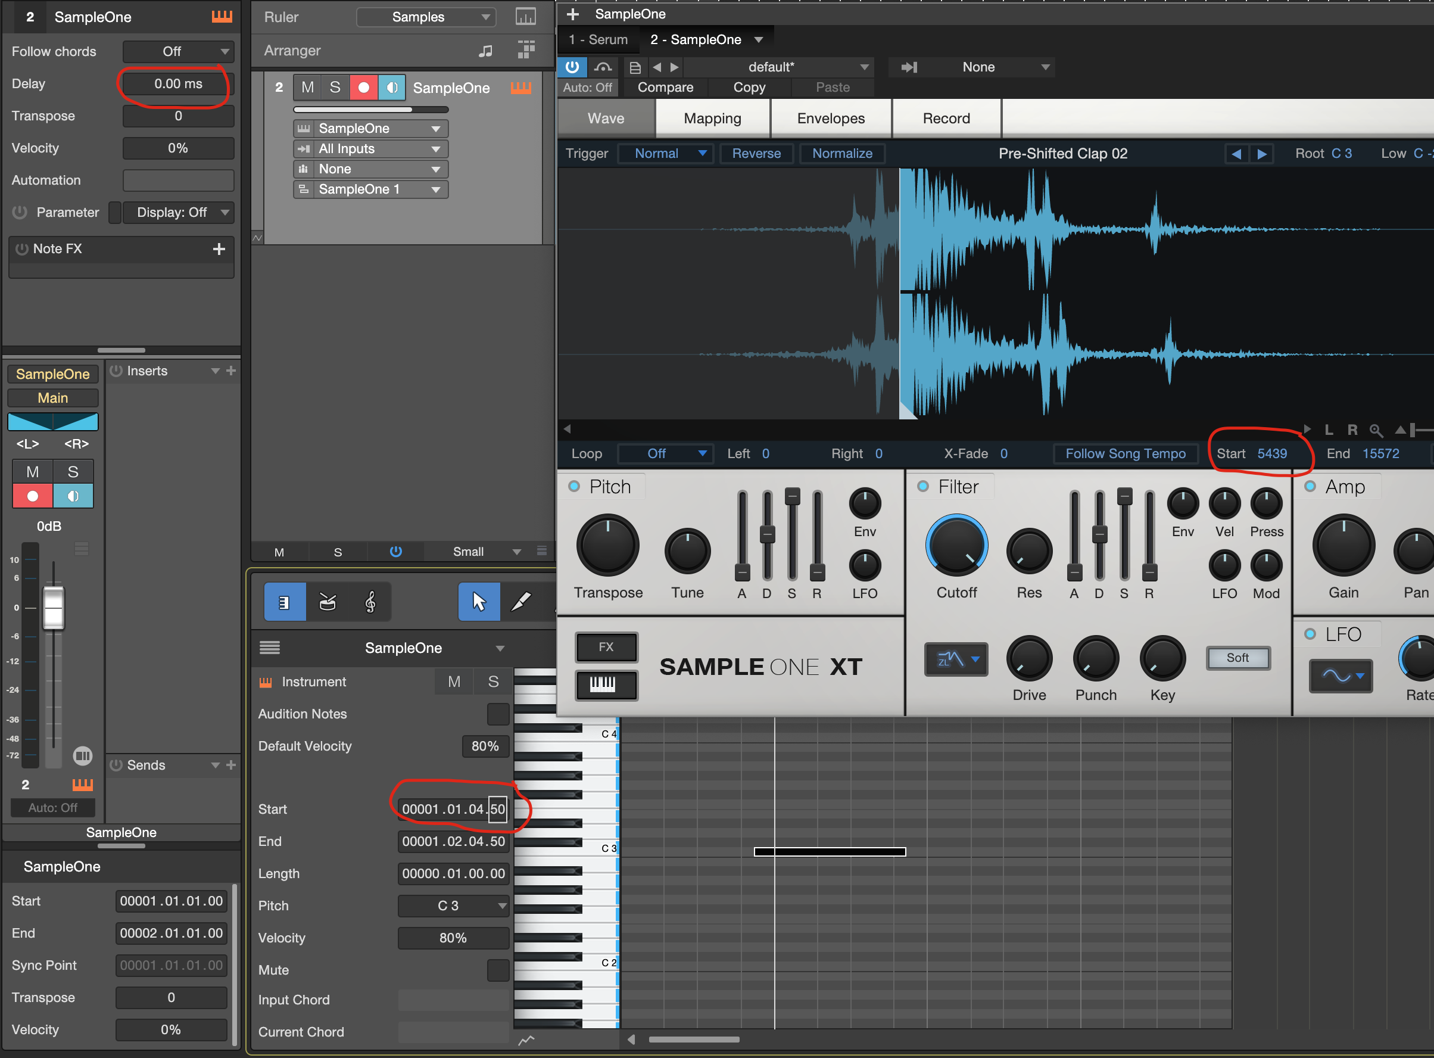1434x1058 pixels.
Task: Open the Arranger sections grid icon
Action: pyautogui.click(x=526, y=50)
